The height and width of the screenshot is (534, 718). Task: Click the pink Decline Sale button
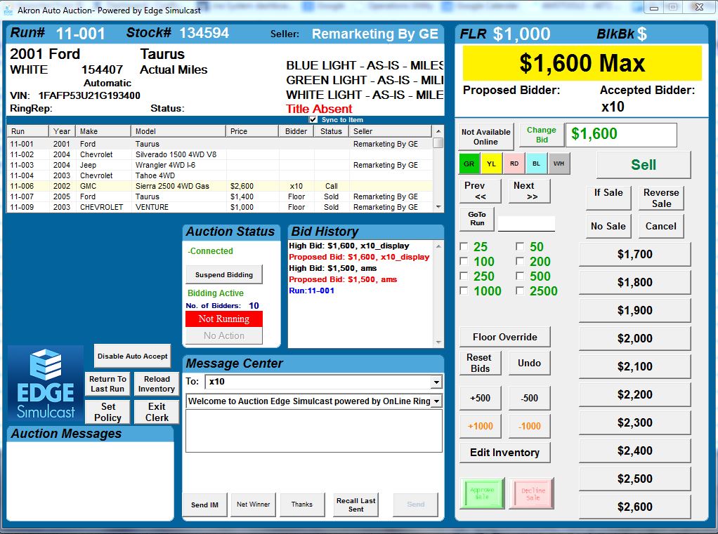click(x=533, y=493)
